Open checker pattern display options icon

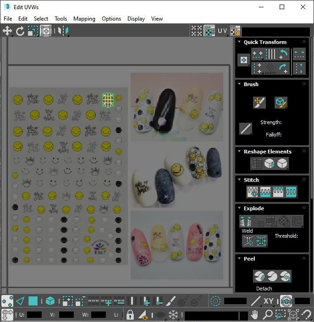197,31
